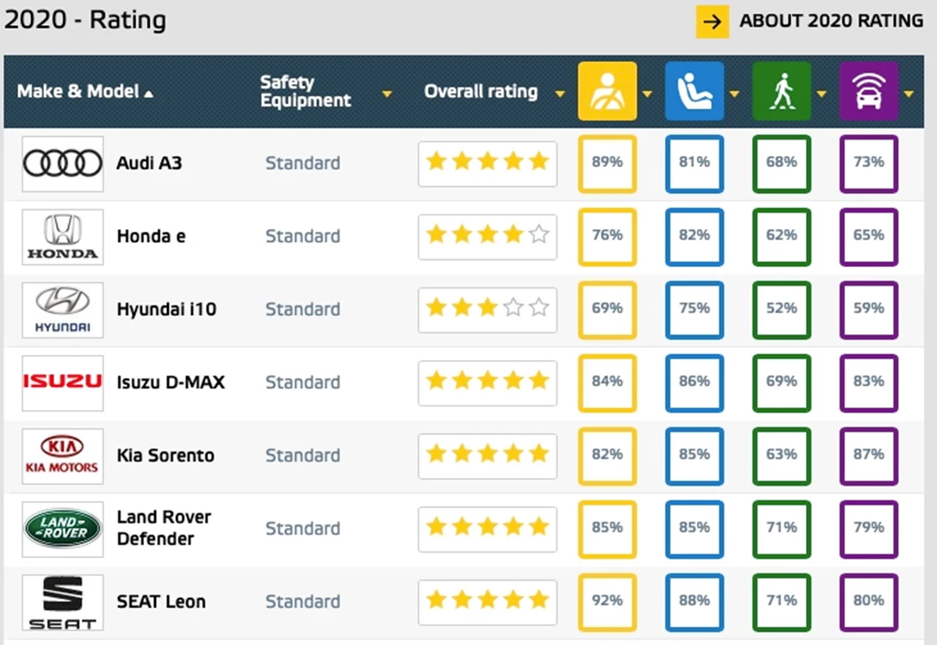The height and width of the screenshot is (645, 937).
Task: Open the Overall rating dropdown arrow
Action: pyautogui.click(x=559, y=93)
